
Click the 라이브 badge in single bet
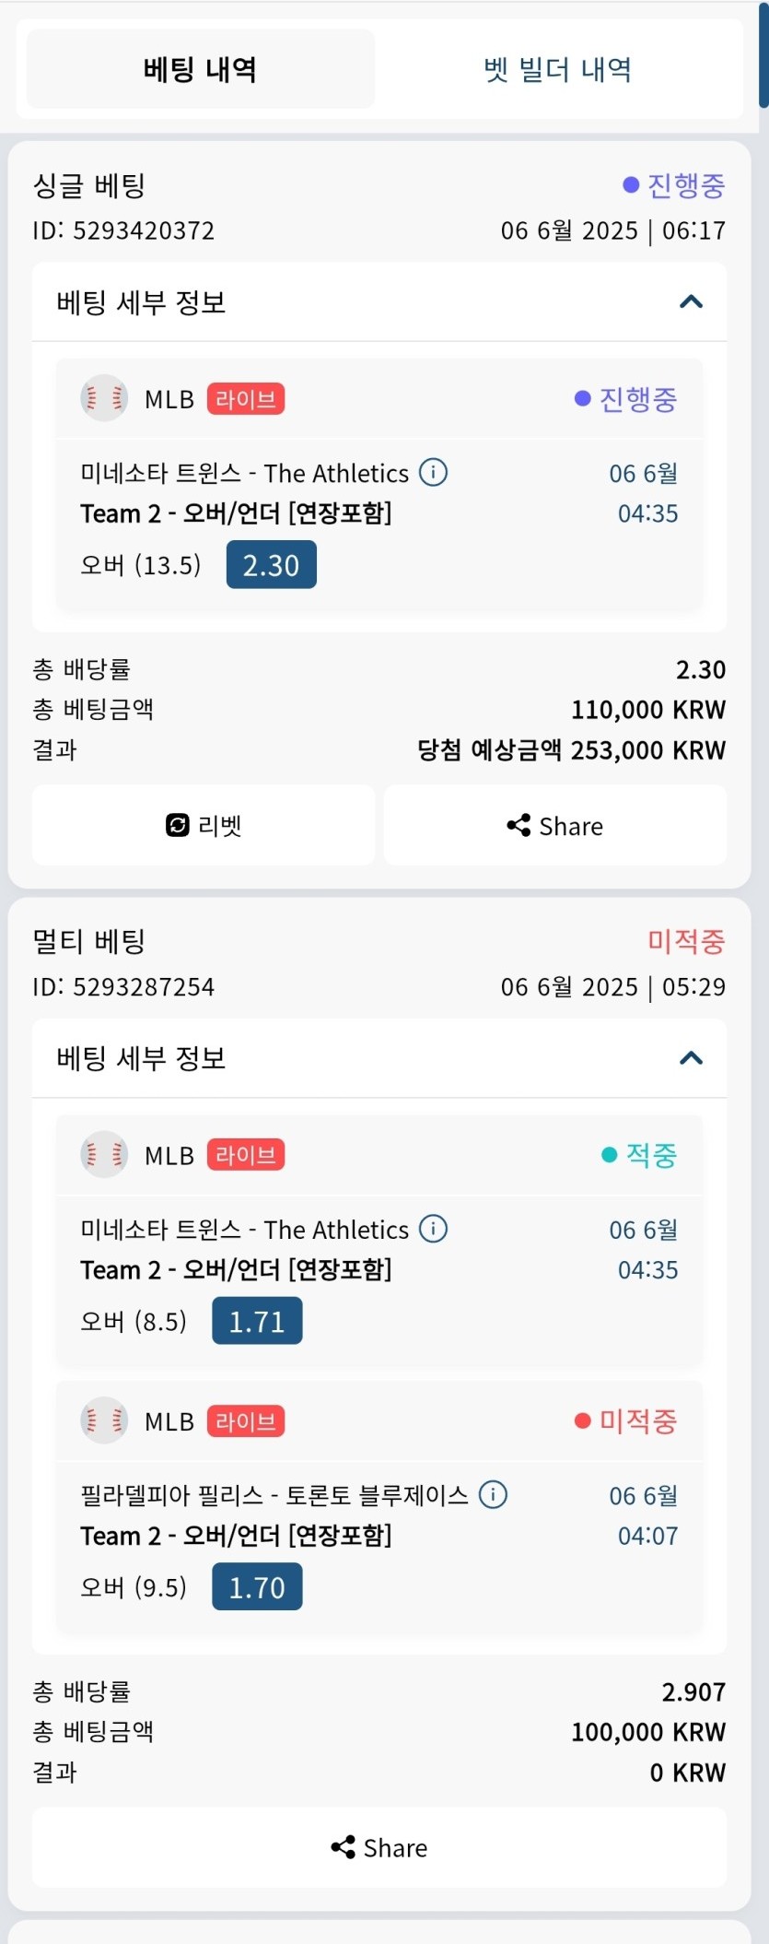coord(246,399)
